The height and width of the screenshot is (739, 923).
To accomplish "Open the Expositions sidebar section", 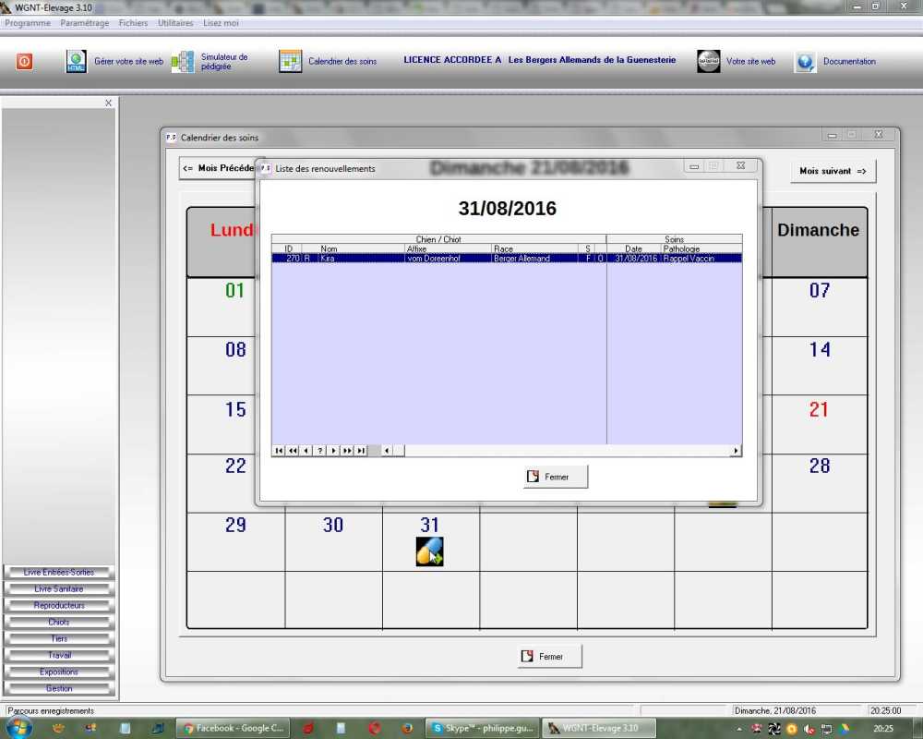I will 59,672.
